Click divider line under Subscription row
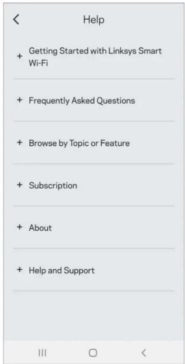 tap(93, 206)
